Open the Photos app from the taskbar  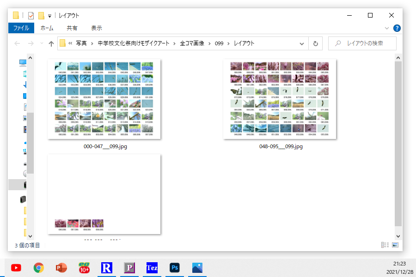[x=197, y=268]
